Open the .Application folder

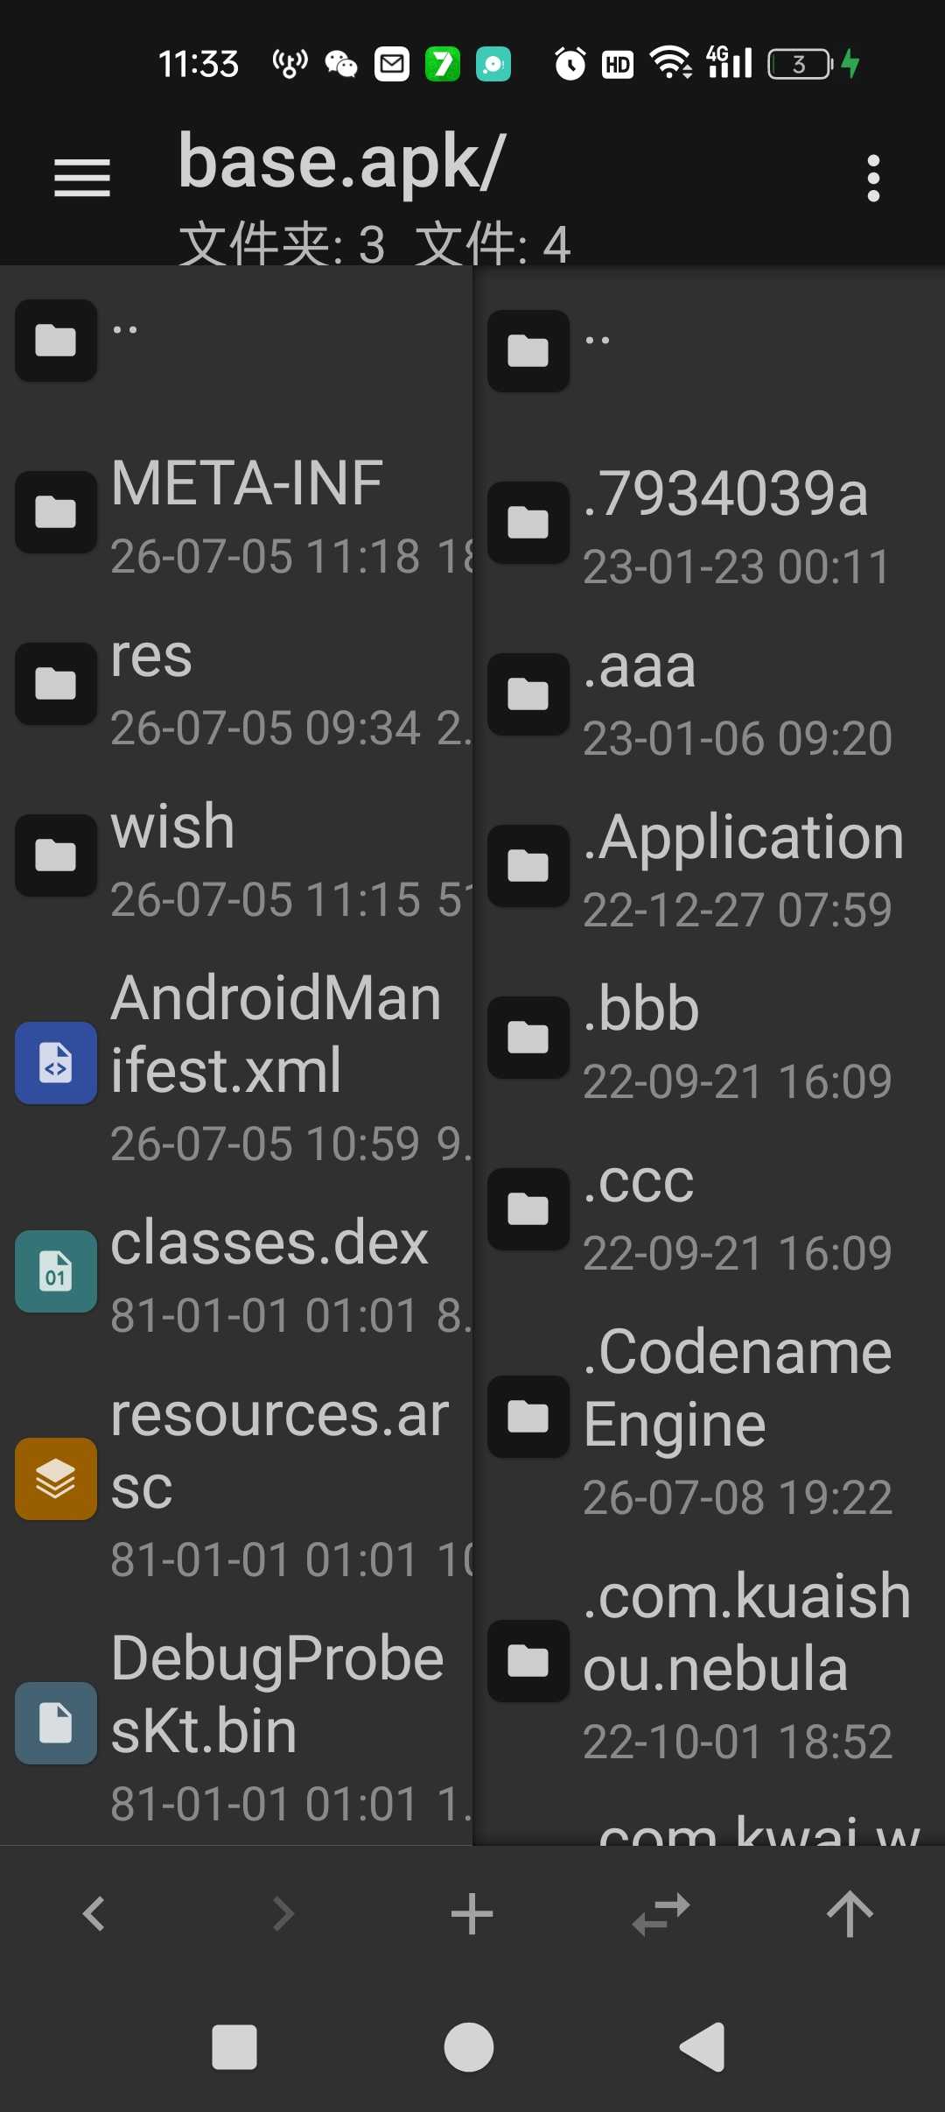[x=710, y=869]
